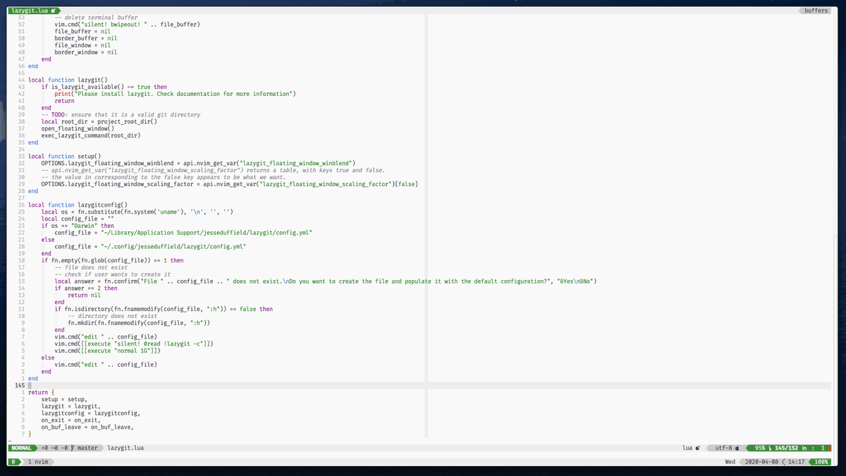
Task: Click the clock icon before 14:17
Action: (785, 462)
